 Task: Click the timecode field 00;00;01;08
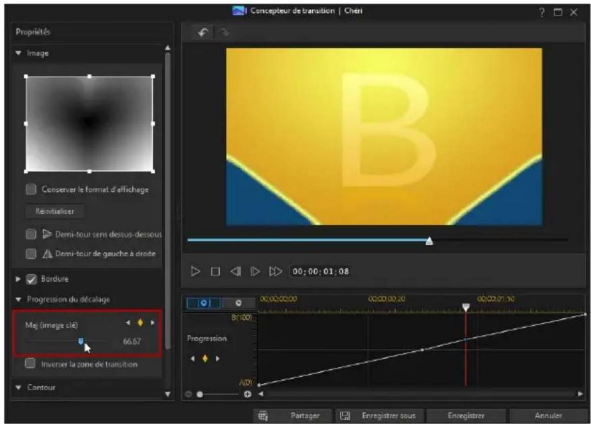pyautogui.click(x=321, y=271)
